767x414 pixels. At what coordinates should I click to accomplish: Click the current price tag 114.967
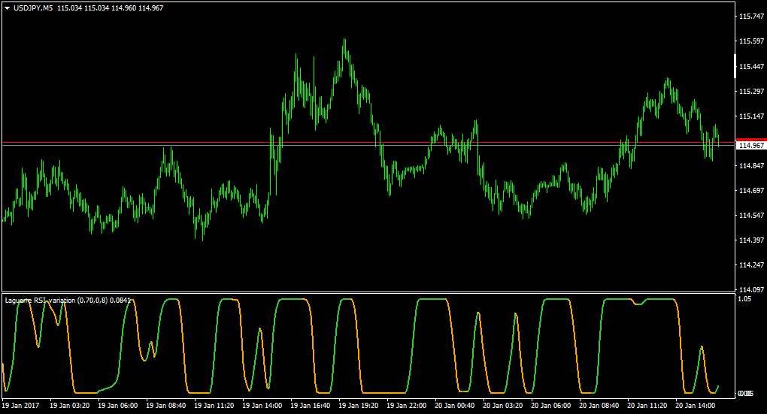pos(752,145)
